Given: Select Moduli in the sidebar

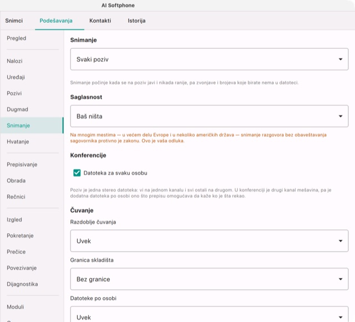Looking at the screenshot, I should pyautogui.click(x=32, y=307).
